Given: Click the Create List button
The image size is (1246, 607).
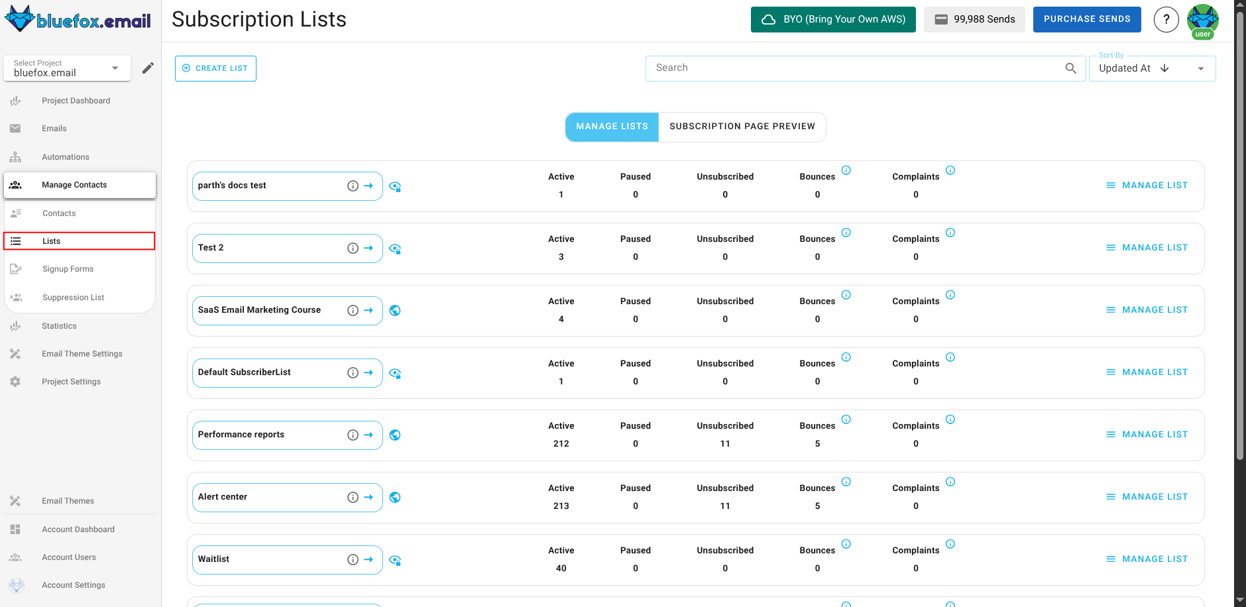Looking at the screenshot, I should [215, 68].
